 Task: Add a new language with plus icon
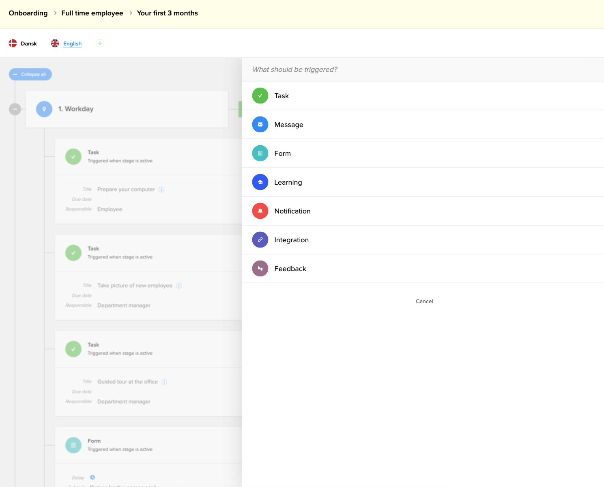(100, 43)
